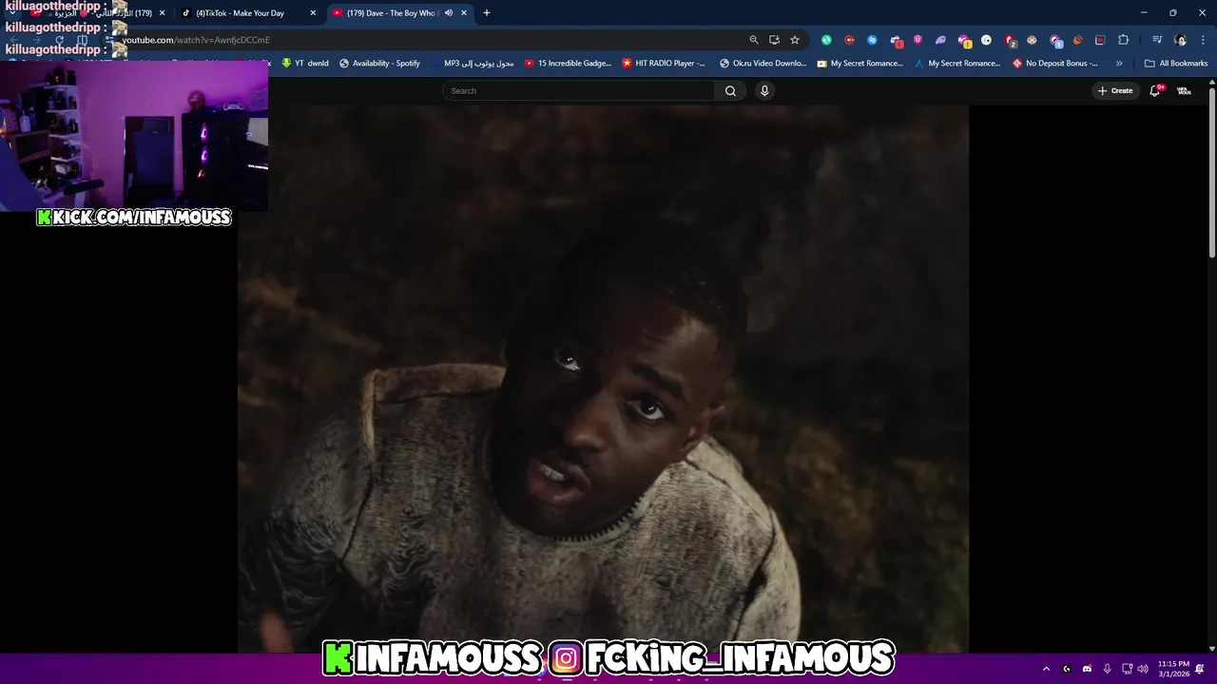Open the extension icon with badge number 2
The width and height of the screenshot is (1217, 684).
click(x=1010, y=41)
